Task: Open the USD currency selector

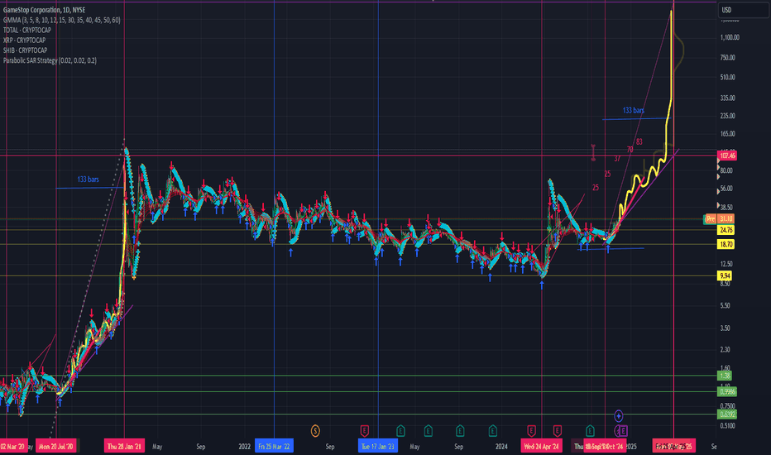Action: (743, 10)
